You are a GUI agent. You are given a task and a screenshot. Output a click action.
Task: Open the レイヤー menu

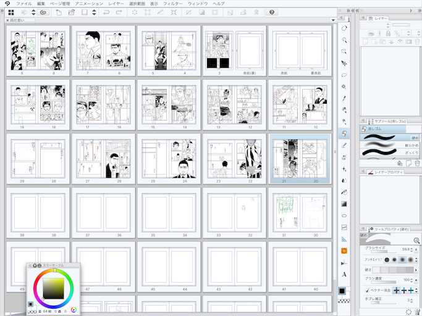(116, 4)
